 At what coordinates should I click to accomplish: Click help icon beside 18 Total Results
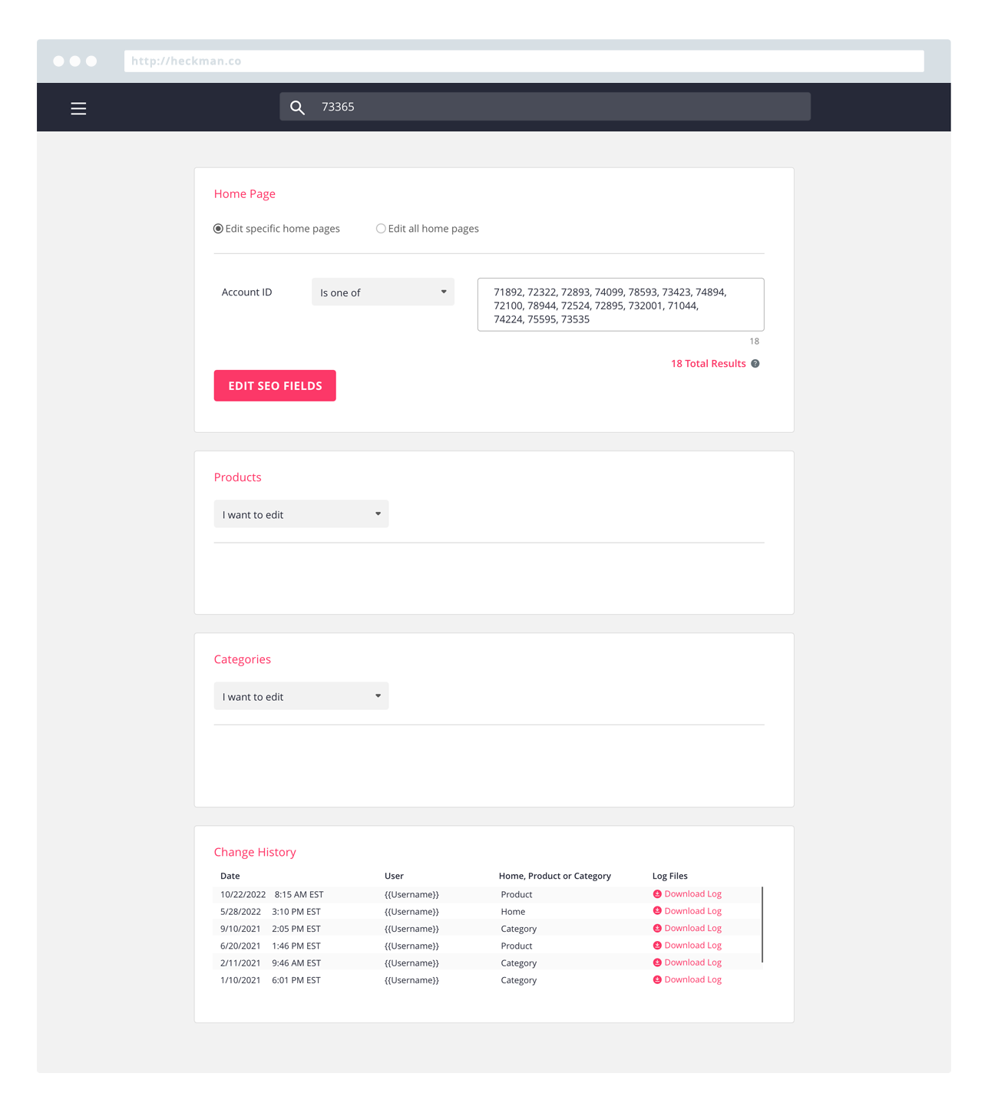(755, 364)
